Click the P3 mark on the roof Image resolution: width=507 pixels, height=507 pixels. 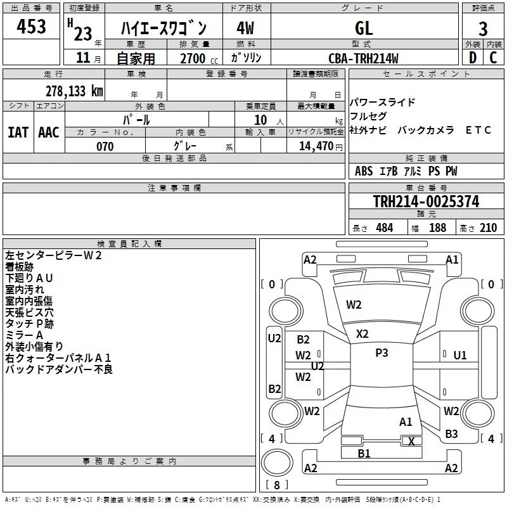coord(382,353)
